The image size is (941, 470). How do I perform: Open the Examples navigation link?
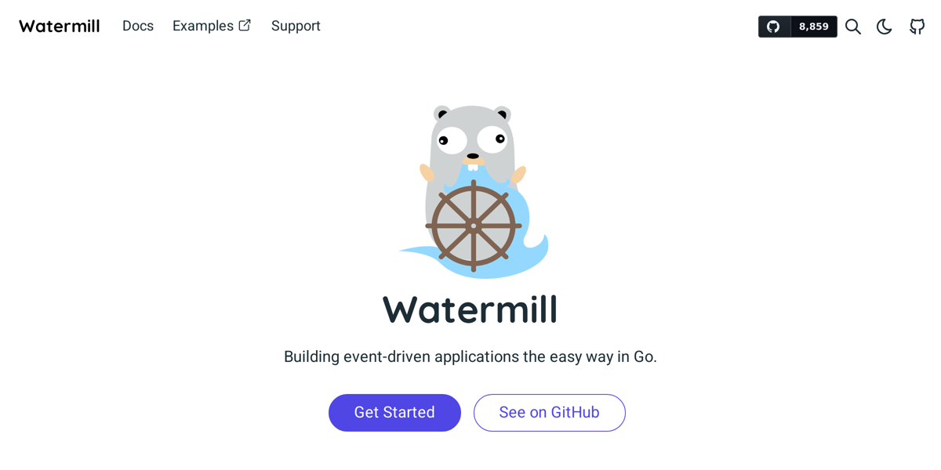(x=203, y=26)
